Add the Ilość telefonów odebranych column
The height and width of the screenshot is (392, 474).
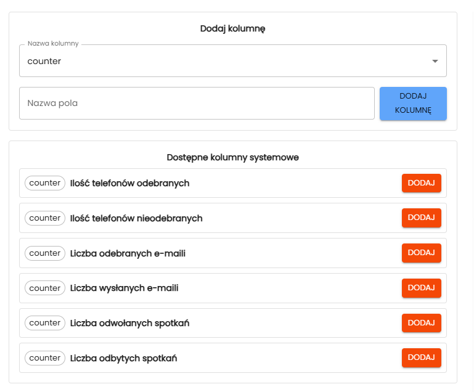pos(421,183)
